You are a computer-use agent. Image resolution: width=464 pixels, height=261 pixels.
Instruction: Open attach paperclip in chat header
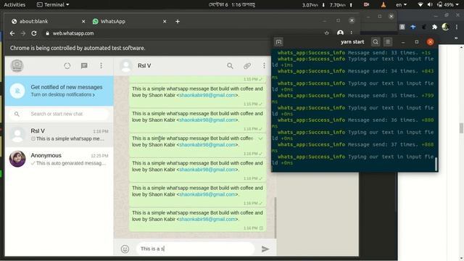coord(247,66)
